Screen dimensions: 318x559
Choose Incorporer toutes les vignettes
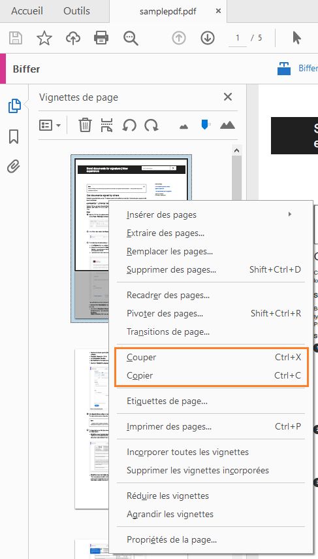coord(210,452)
